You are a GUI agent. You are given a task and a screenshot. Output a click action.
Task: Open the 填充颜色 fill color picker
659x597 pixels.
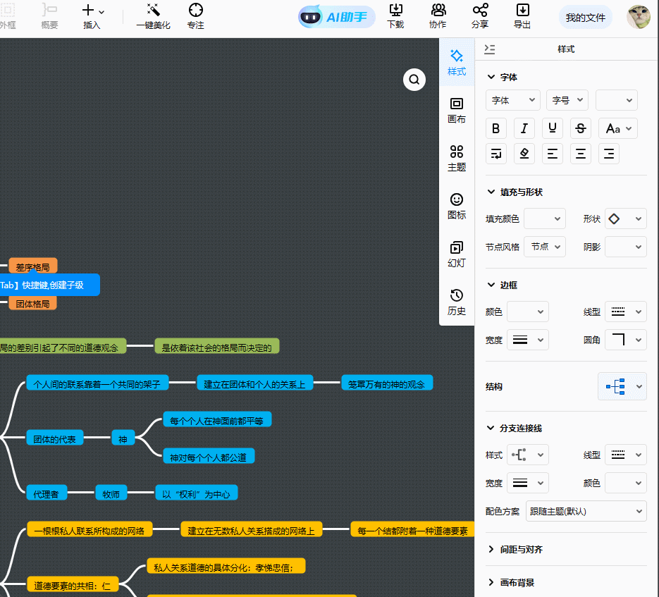tap(544, 219)
